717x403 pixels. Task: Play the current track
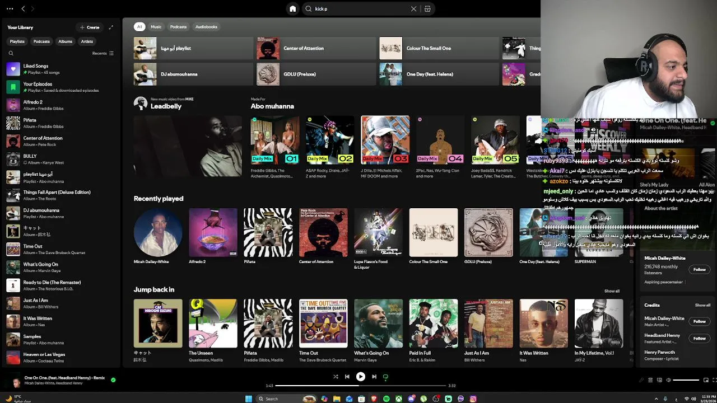(x=361, y=377)
